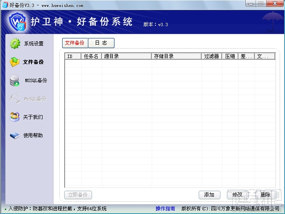285x214 pixels.
Task: Minimize the 好备份 window
Action: (x=251, y=3)
